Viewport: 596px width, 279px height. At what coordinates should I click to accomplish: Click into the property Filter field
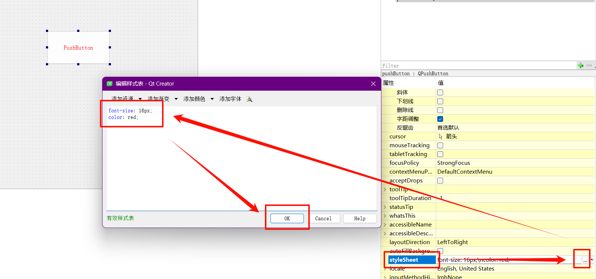478,66
